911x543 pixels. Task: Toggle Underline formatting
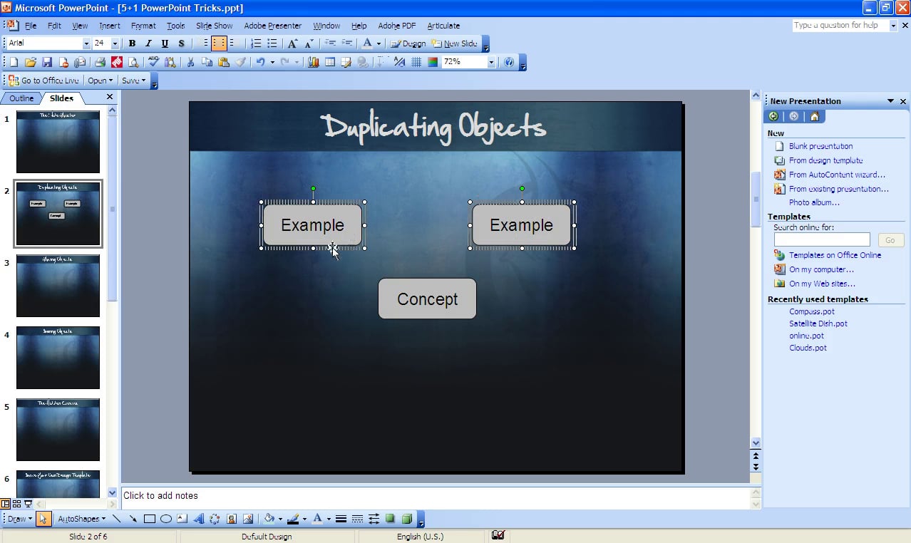[x=165, y=43]
